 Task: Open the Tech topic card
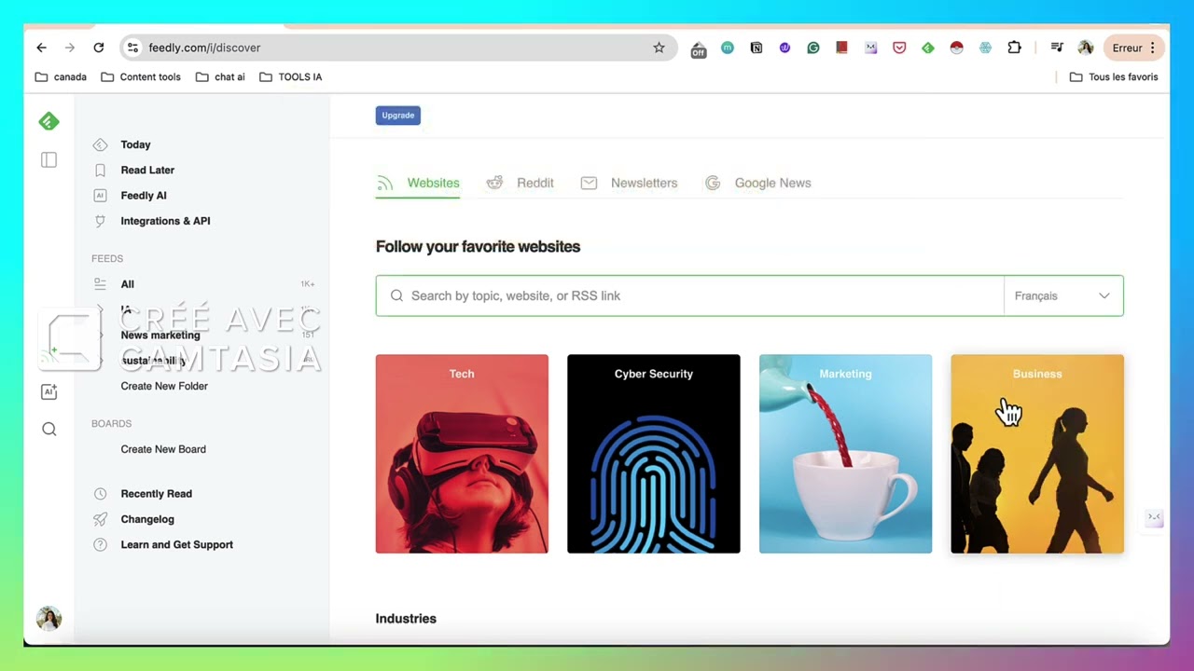[462, 454]
